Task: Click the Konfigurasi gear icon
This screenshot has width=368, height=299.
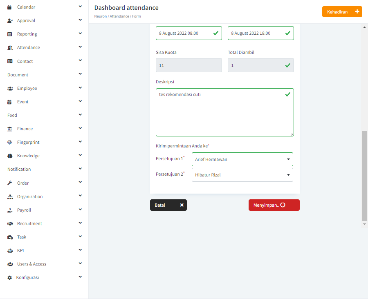Action: click(x=9, y=278)
